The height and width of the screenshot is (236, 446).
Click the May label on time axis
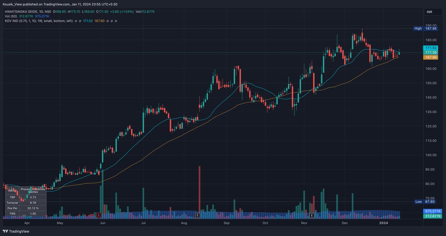coord(61,223)
